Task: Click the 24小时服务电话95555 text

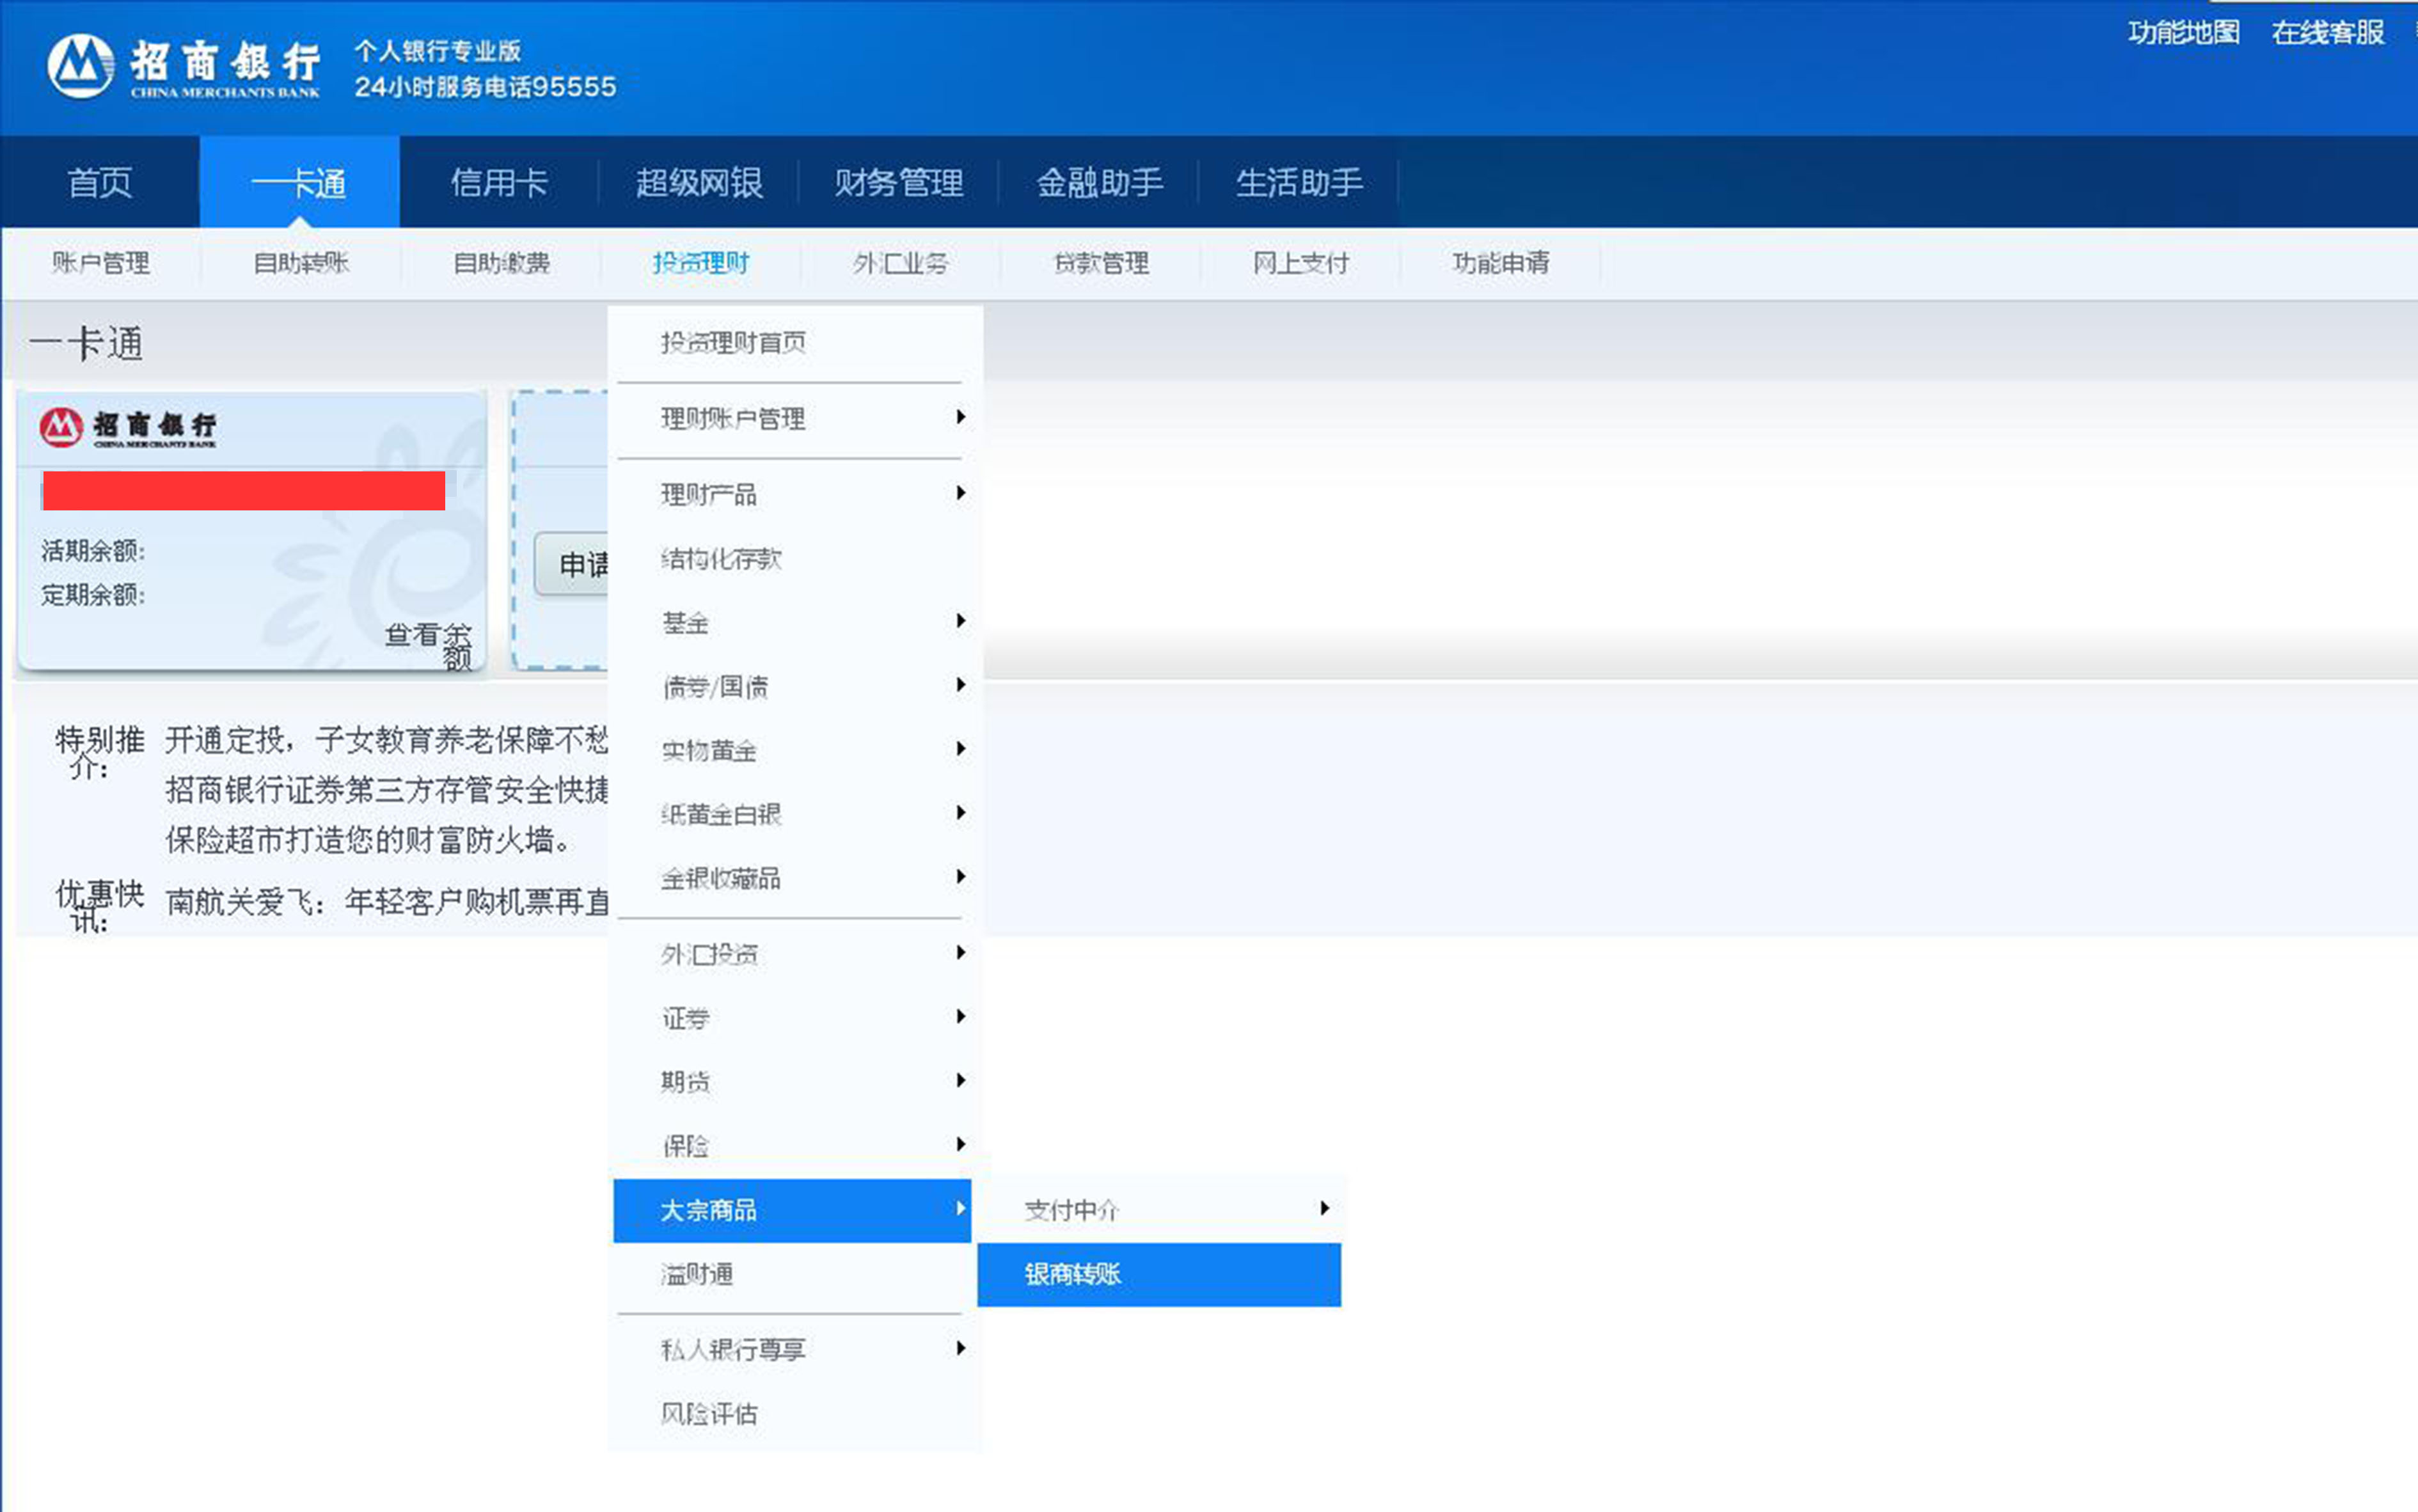Action: pos(485,87)
